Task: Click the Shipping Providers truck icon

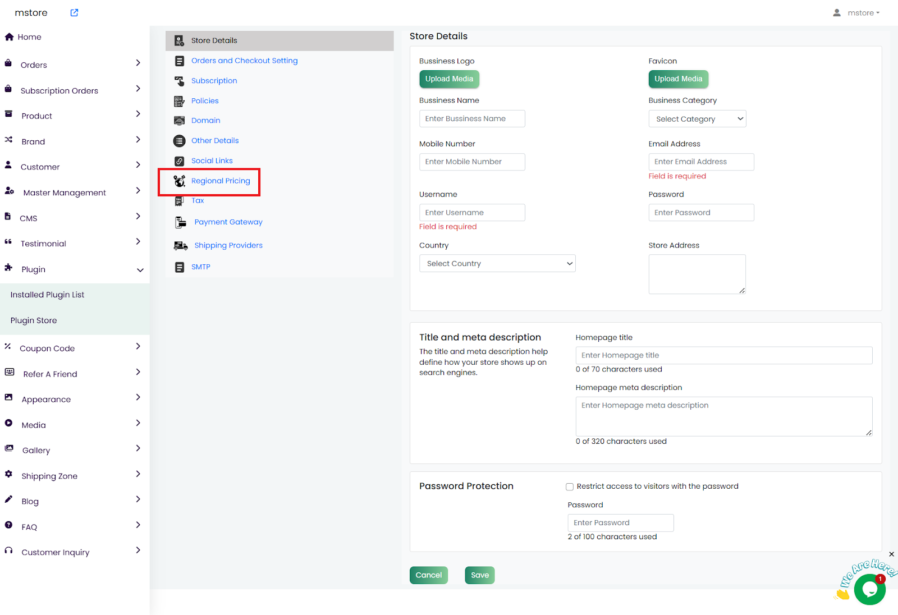Action: (x=180, y=246)
